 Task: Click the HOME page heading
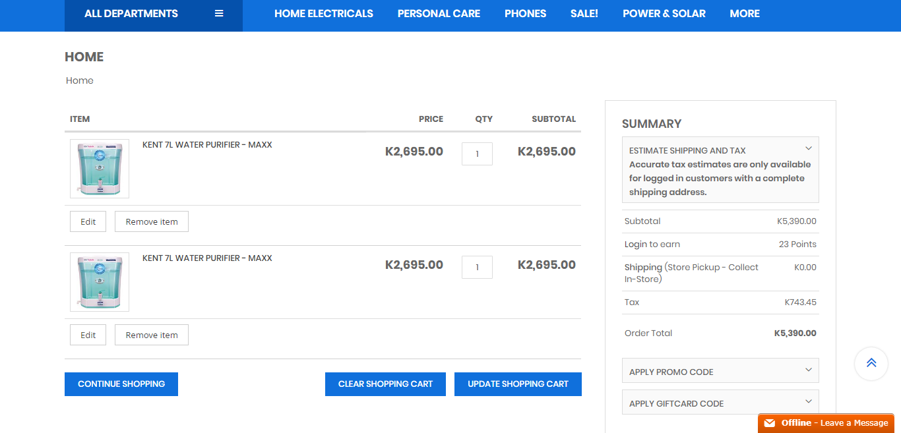[84, 57]
